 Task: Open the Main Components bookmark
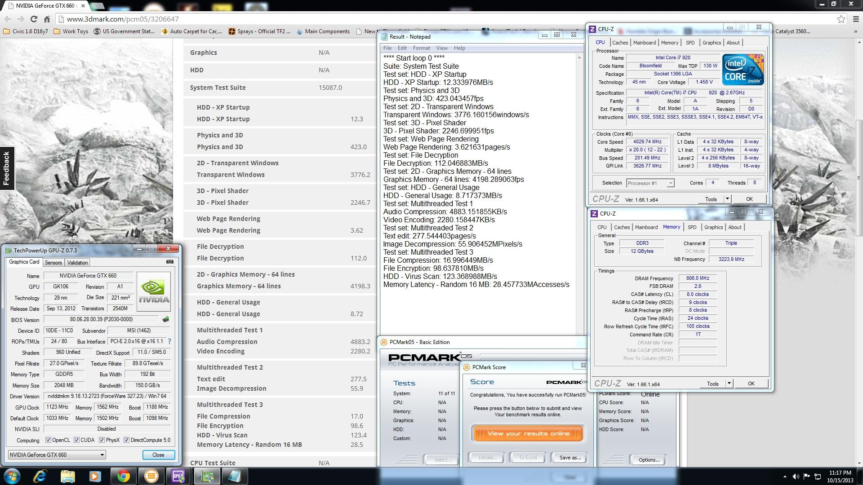tap(323, 31)
